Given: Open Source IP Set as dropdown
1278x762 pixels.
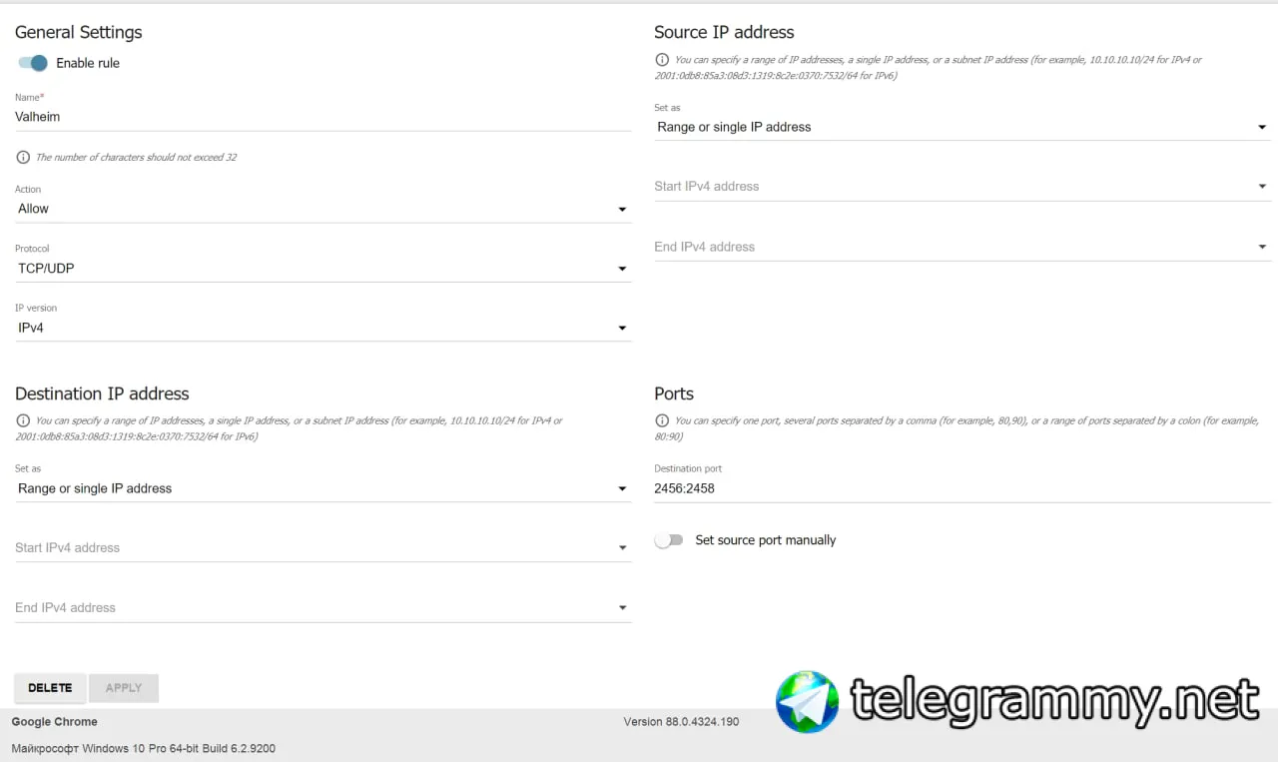Looking at the screenshot, I should [962, 127].
